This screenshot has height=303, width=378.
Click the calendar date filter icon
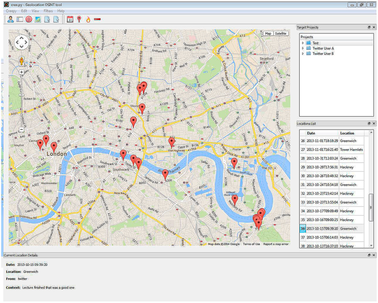point(70,20)
